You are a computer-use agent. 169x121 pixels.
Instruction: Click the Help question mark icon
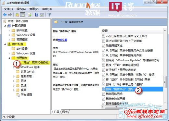point(37,15)
